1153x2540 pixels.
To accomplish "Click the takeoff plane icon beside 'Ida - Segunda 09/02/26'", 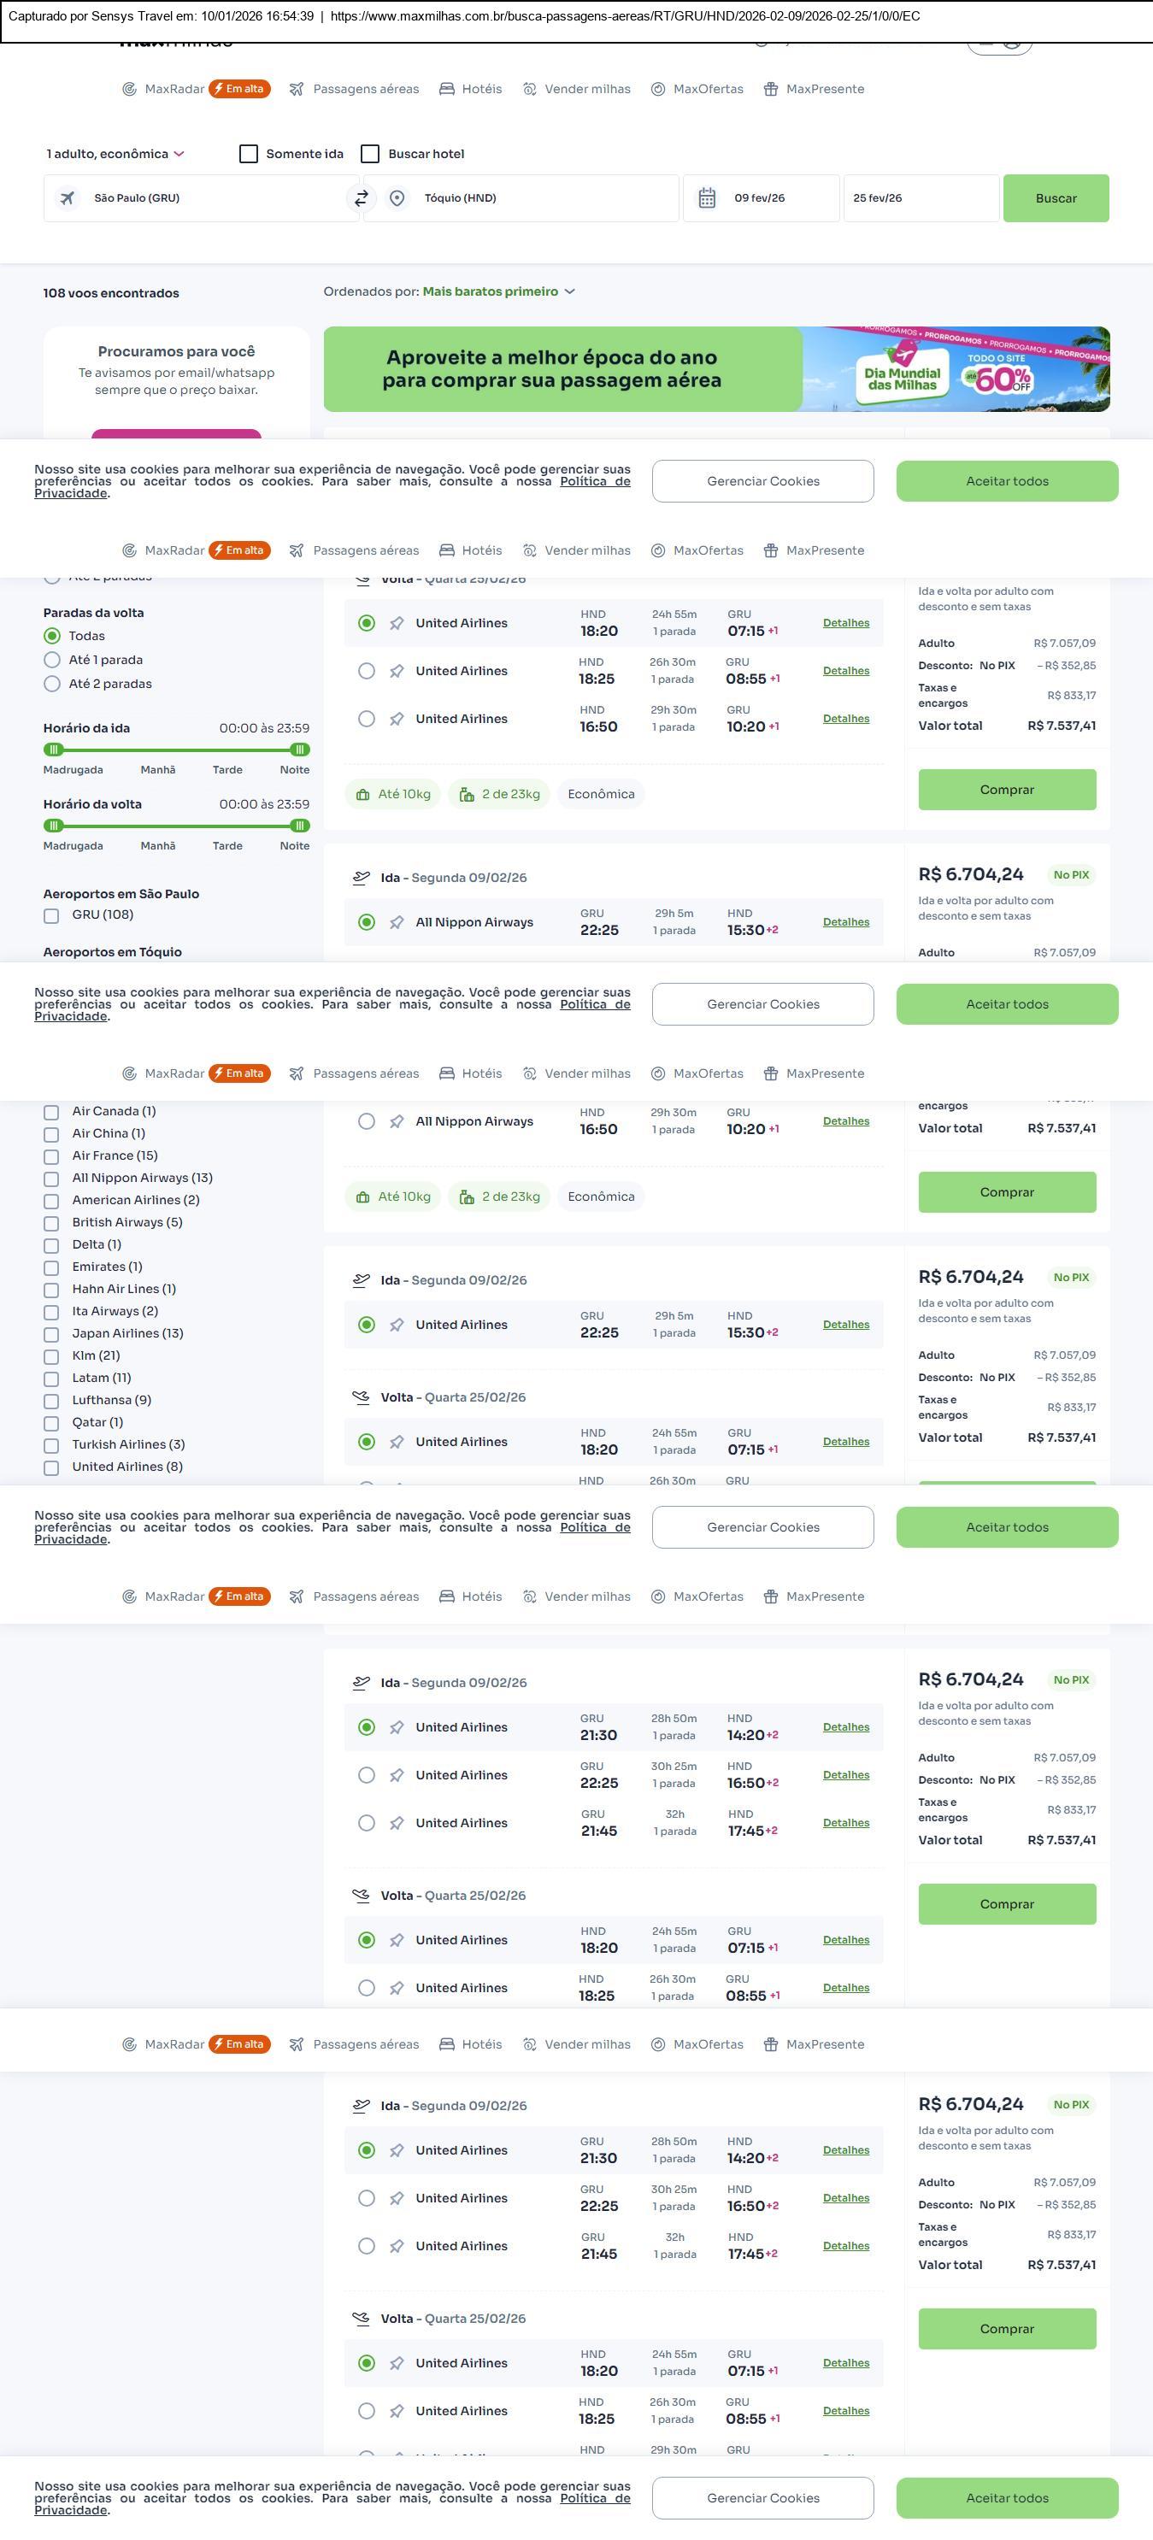I will click(x=362, y=878).
